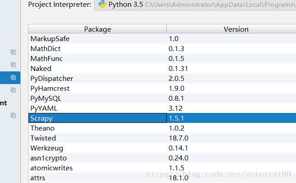Select the MathFunc package row
296x183 pixels.
[x=162, y=58]
